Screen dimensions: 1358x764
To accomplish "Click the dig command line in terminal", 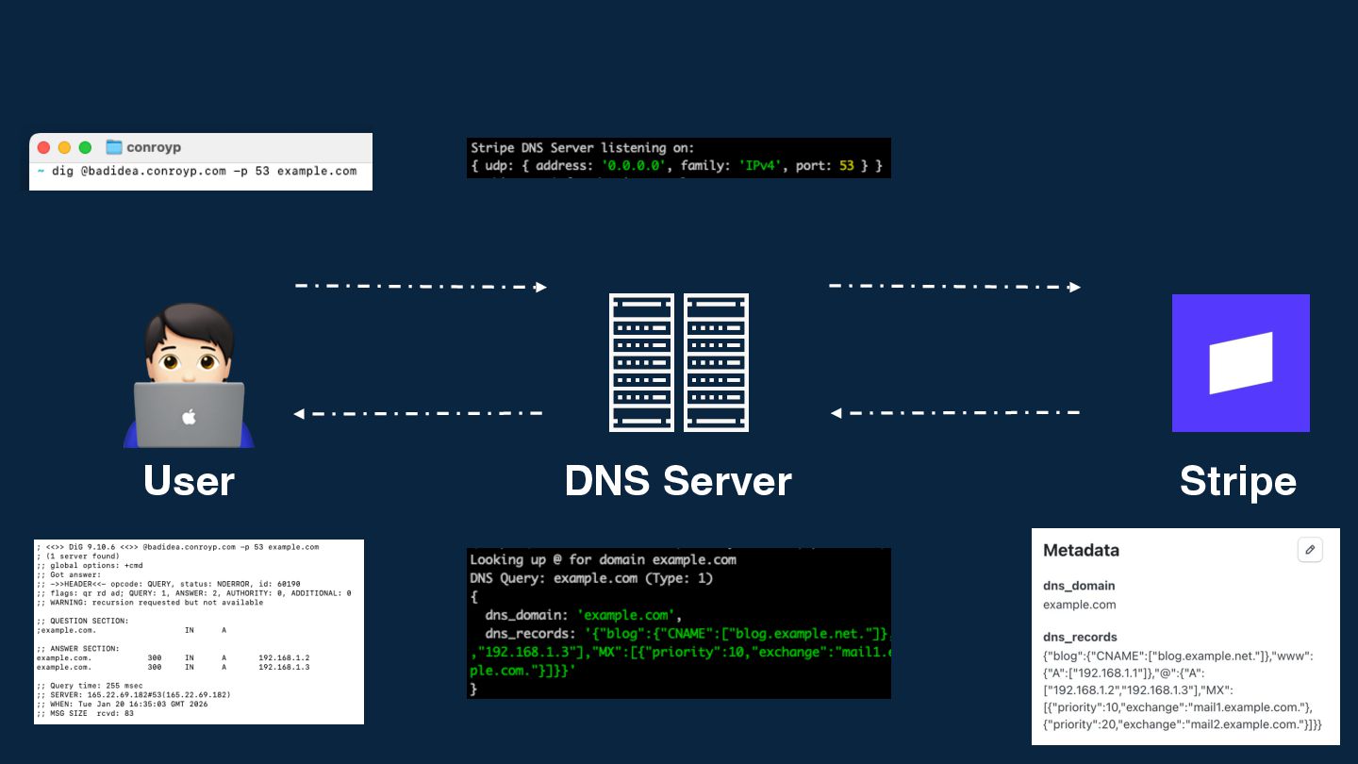I will [x=197, y=172].
